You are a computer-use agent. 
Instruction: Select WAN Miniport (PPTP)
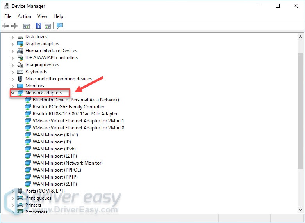[x=55, y=177]
